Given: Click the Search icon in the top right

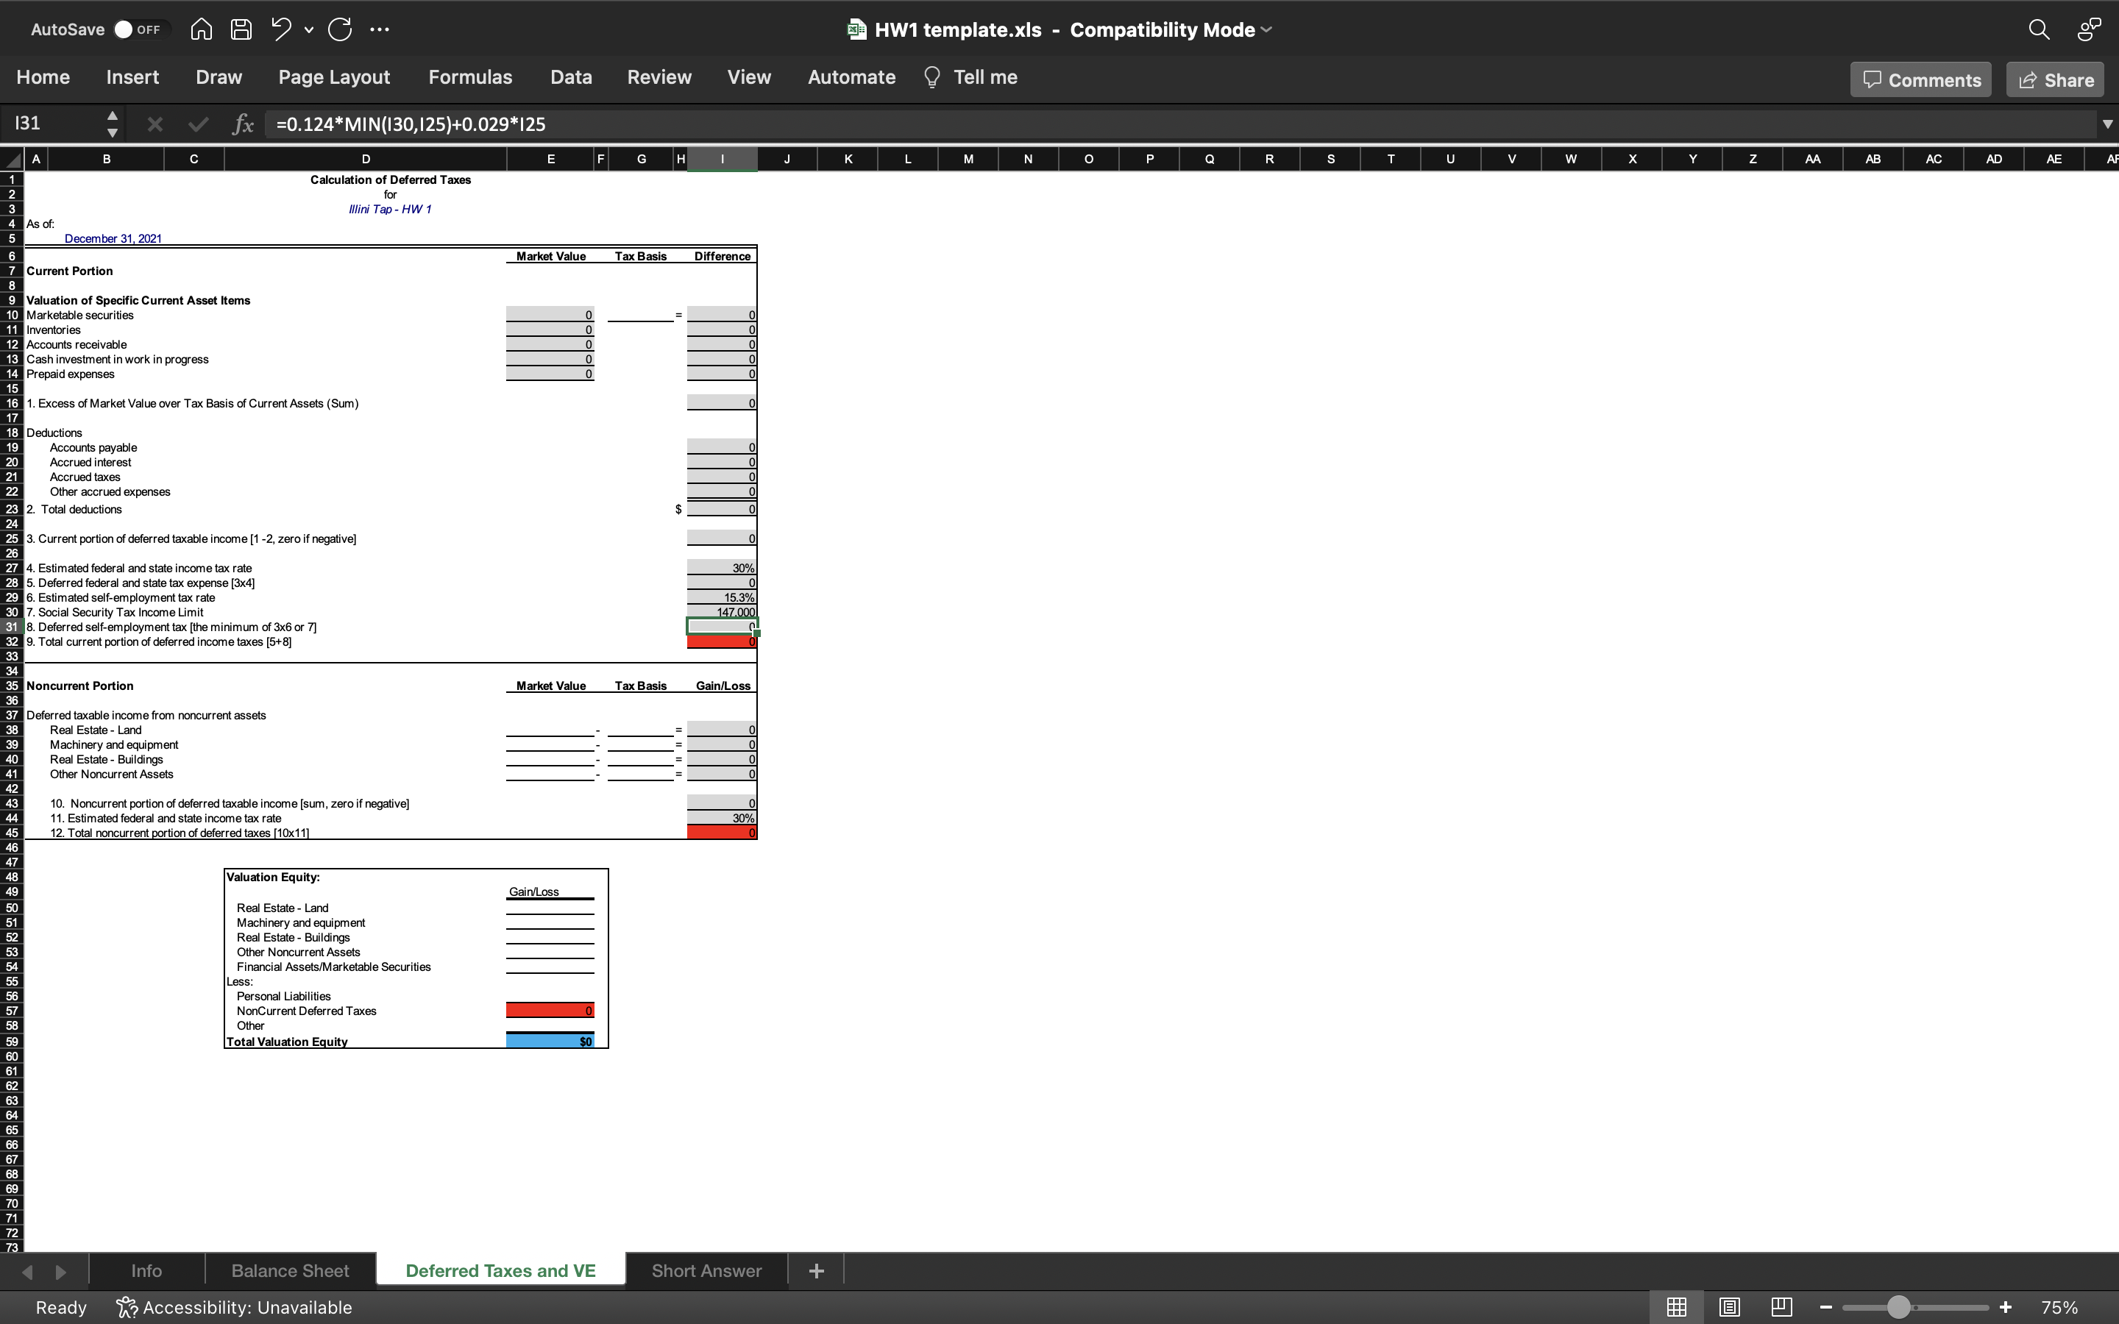Looking at the screenshot, I should [2040, 29].
